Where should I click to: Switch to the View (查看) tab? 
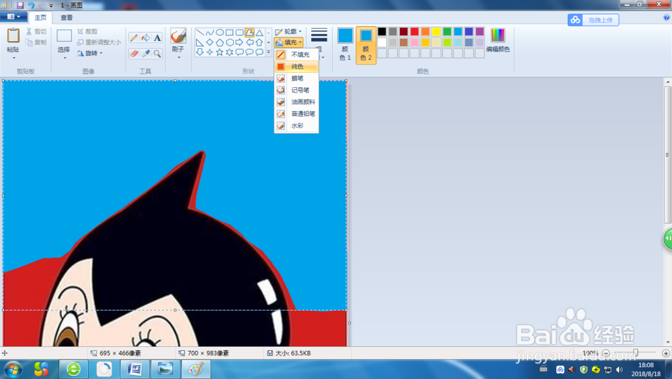click(x=67, y=17)
